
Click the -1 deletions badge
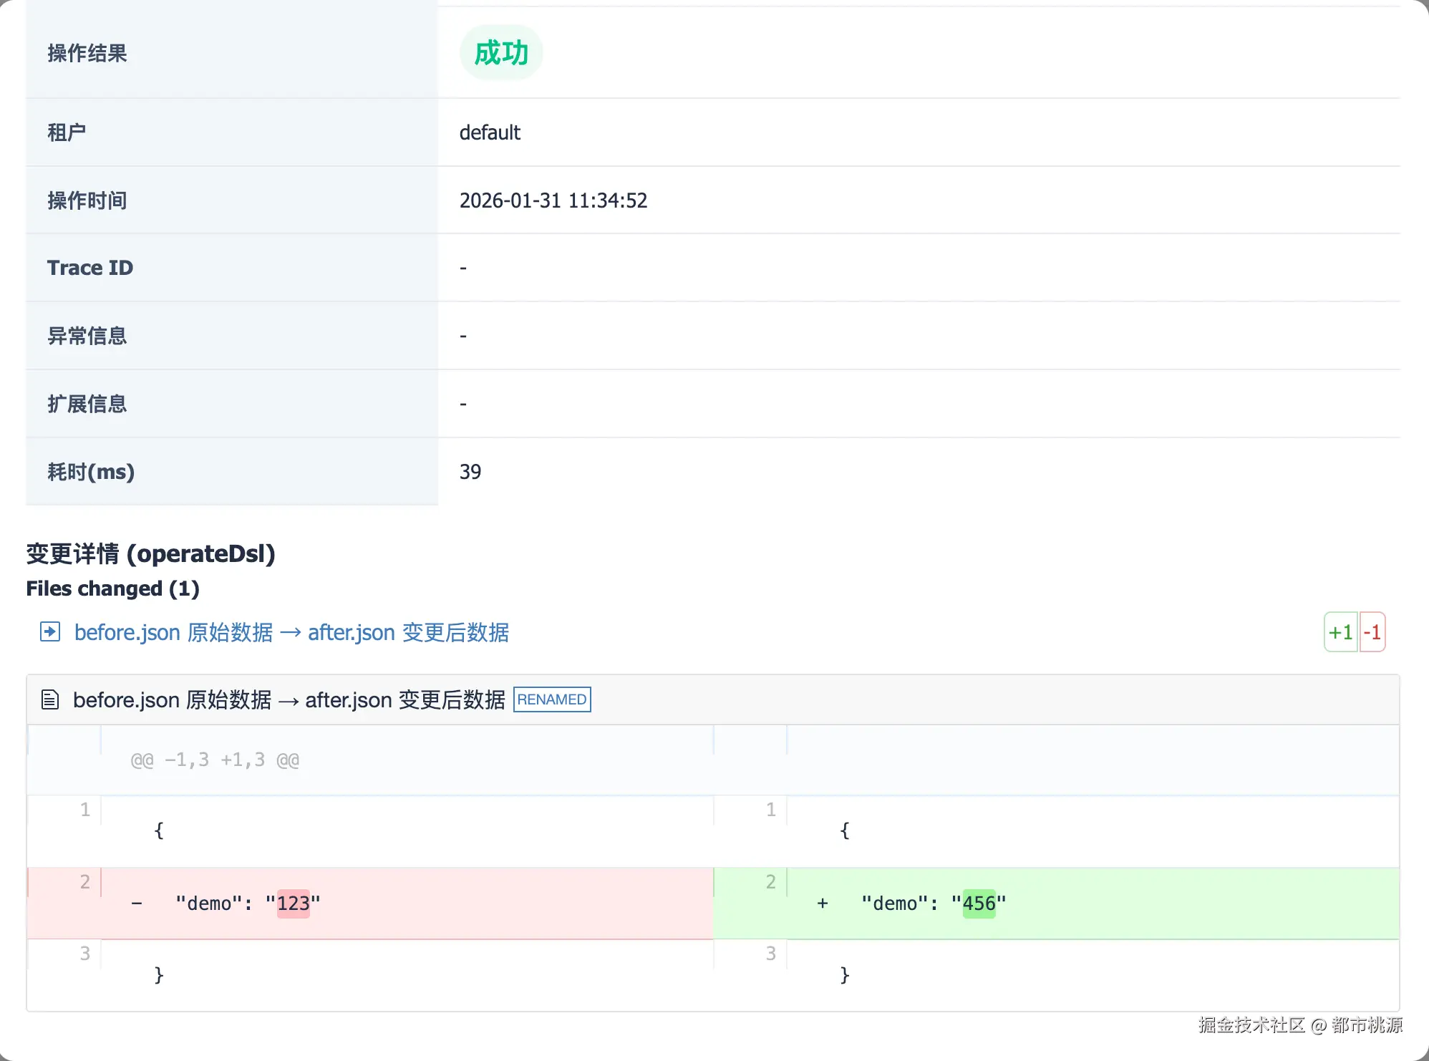[1372, 632]
